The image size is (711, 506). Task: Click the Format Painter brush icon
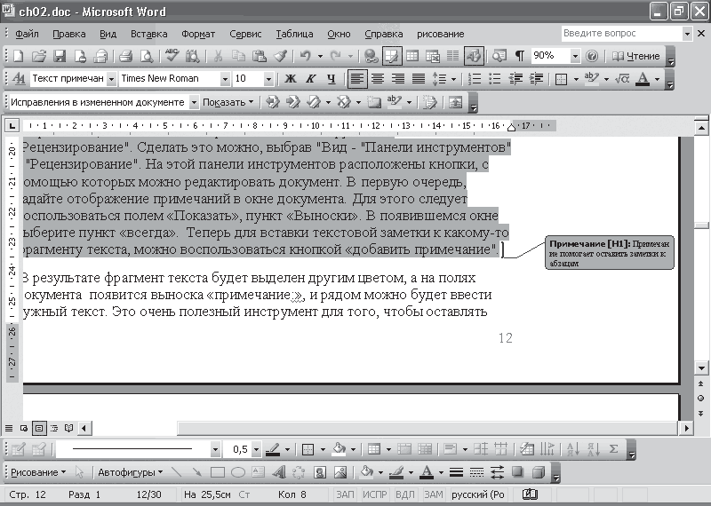pyautogui.click(x=280, y=56)
